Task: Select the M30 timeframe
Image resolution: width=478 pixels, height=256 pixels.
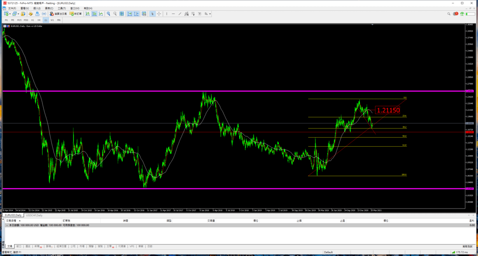Action: coord(26,20)
